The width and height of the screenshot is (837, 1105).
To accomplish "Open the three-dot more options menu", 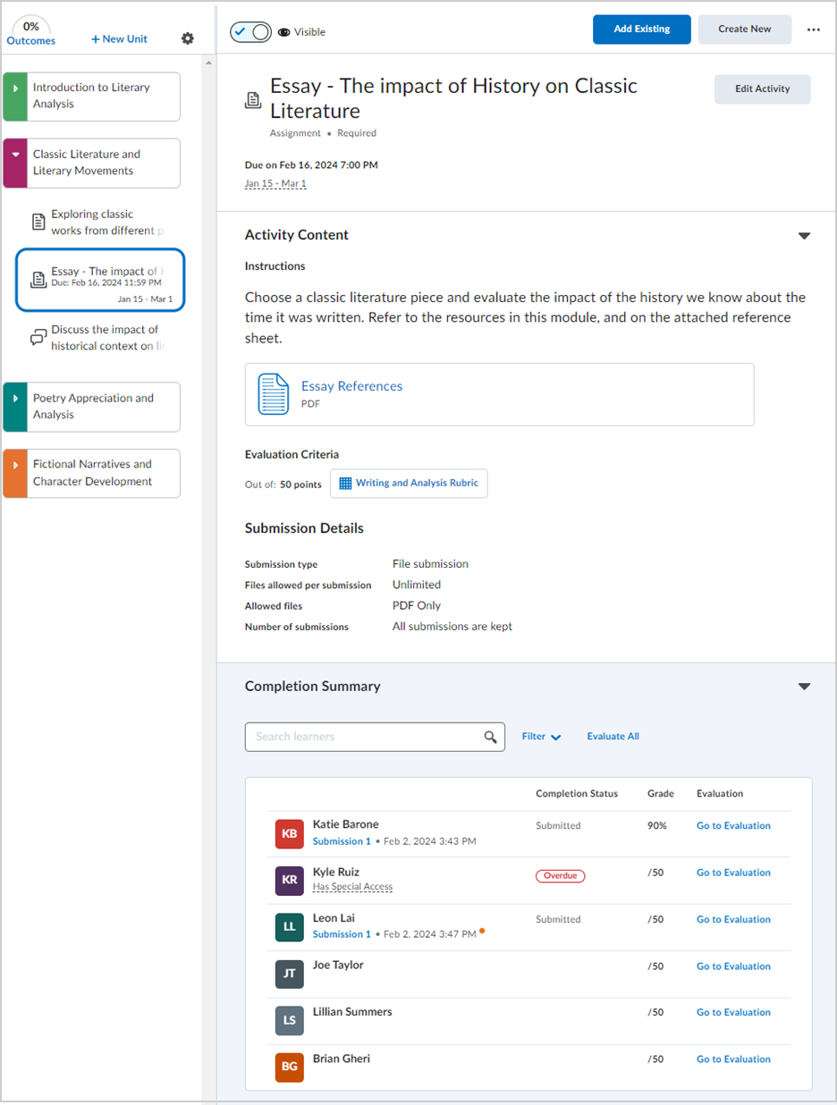I will [x=813, y=30].
